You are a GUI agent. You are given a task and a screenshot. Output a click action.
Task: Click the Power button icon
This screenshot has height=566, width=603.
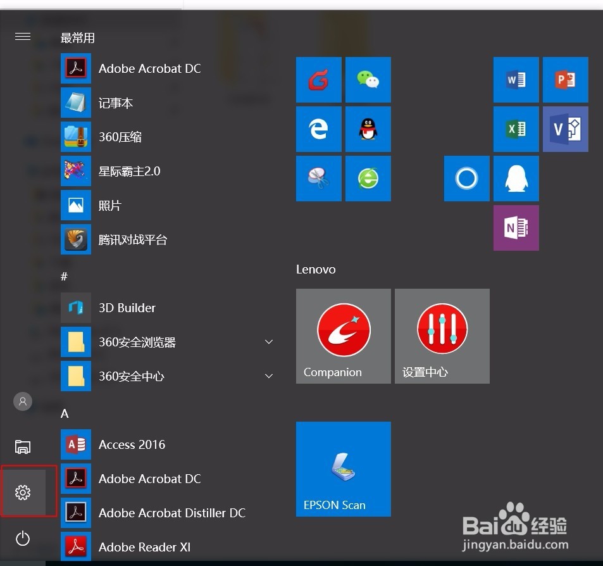tap(23, 538)
